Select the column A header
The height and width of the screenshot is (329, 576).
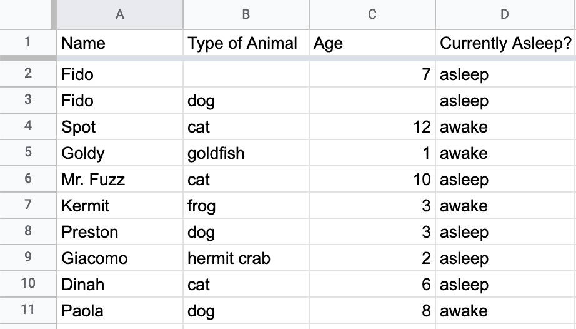(x=120, y=14)
